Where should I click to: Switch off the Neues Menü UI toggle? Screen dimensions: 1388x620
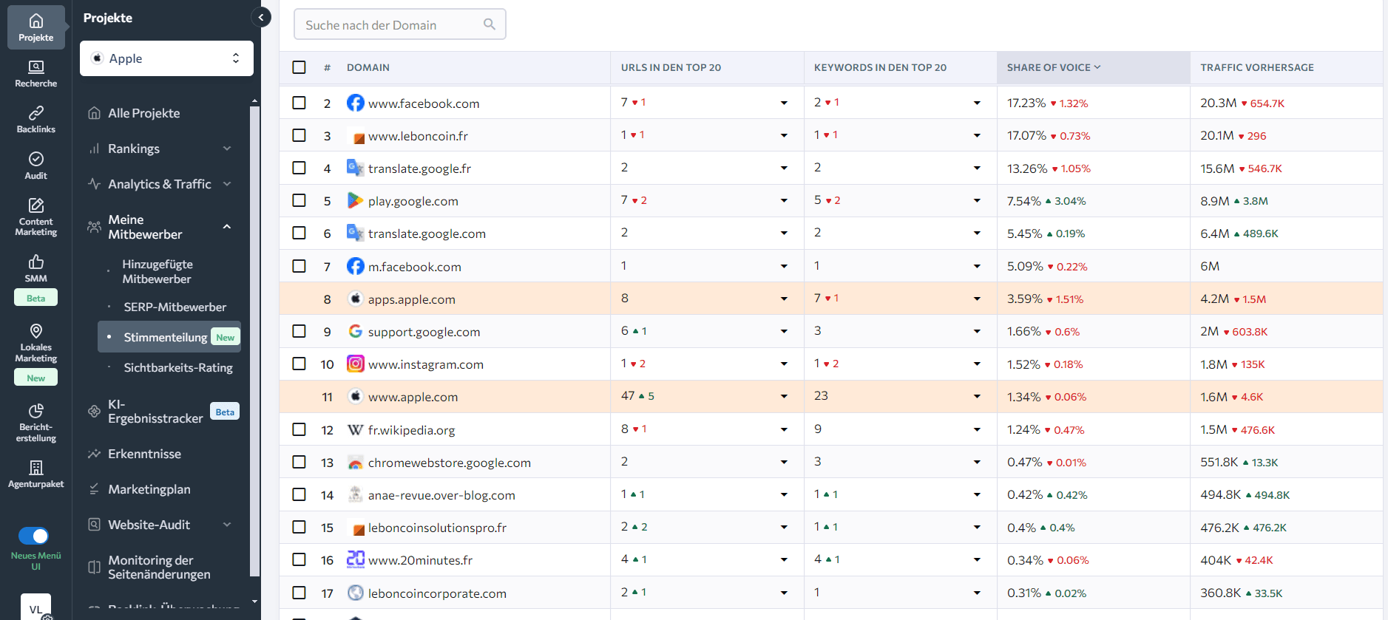pos(33,536)
